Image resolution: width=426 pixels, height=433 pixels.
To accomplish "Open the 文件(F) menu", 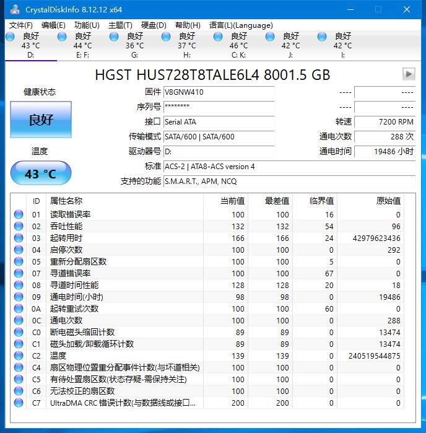I will point(20,25).
